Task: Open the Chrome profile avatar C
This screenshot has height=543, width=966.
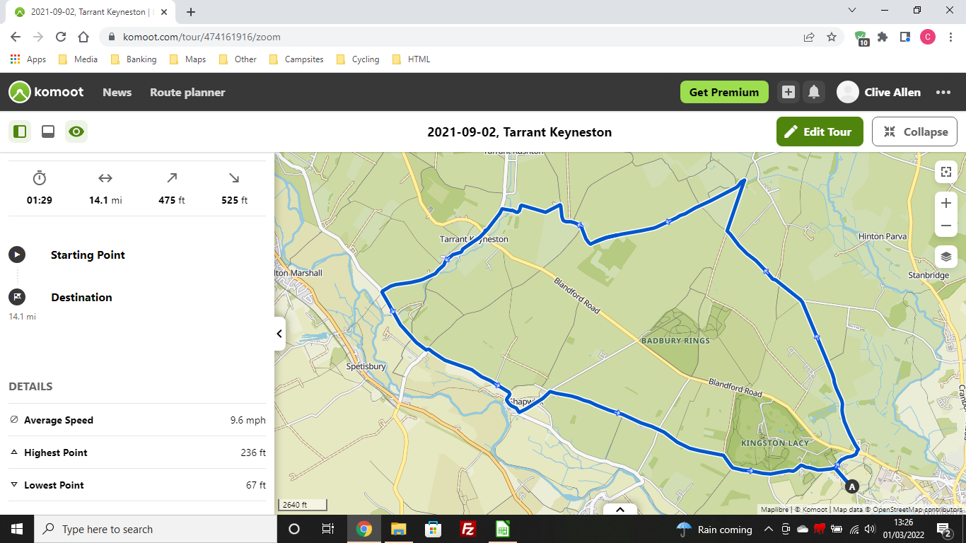Action: tap(928, 37)
